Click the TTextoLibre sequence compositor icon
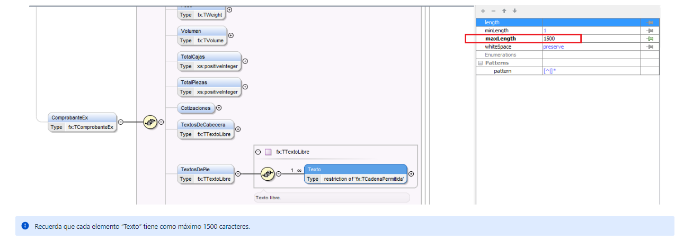This screenshot has height=241, width=684. click(x=268, y=173)
